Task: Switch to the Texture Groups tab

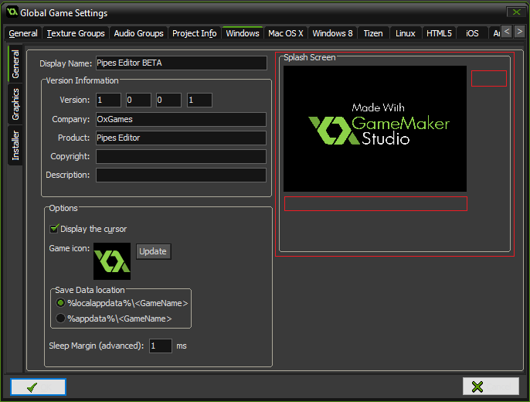Action: point(75,33)
